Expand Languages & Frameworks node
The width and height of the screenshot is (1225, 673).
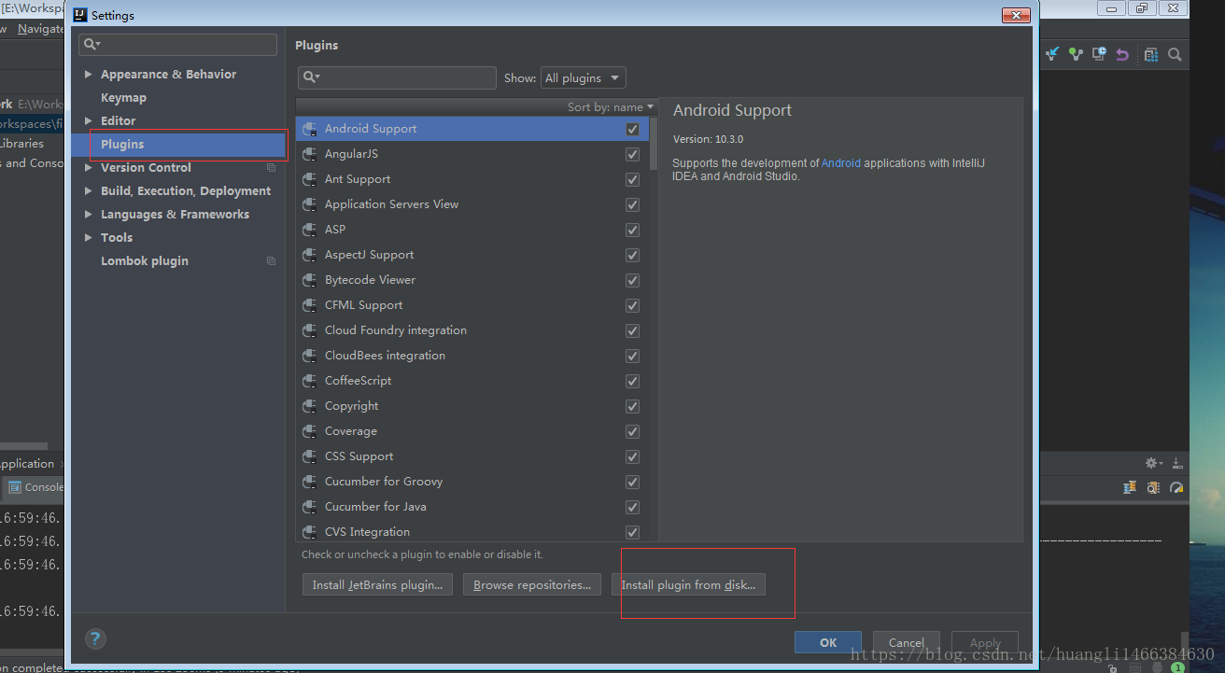tap(89, 215)
